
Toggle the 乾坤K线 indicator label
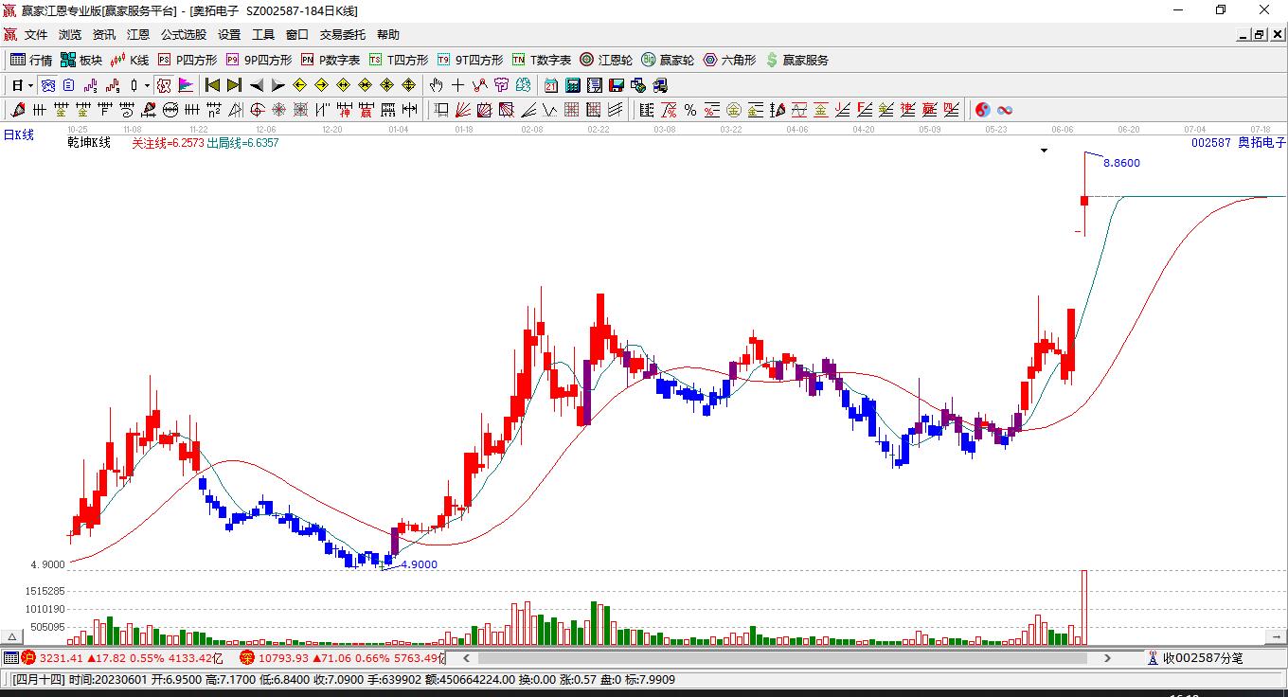pyautogui.click(x=89, y=143)
